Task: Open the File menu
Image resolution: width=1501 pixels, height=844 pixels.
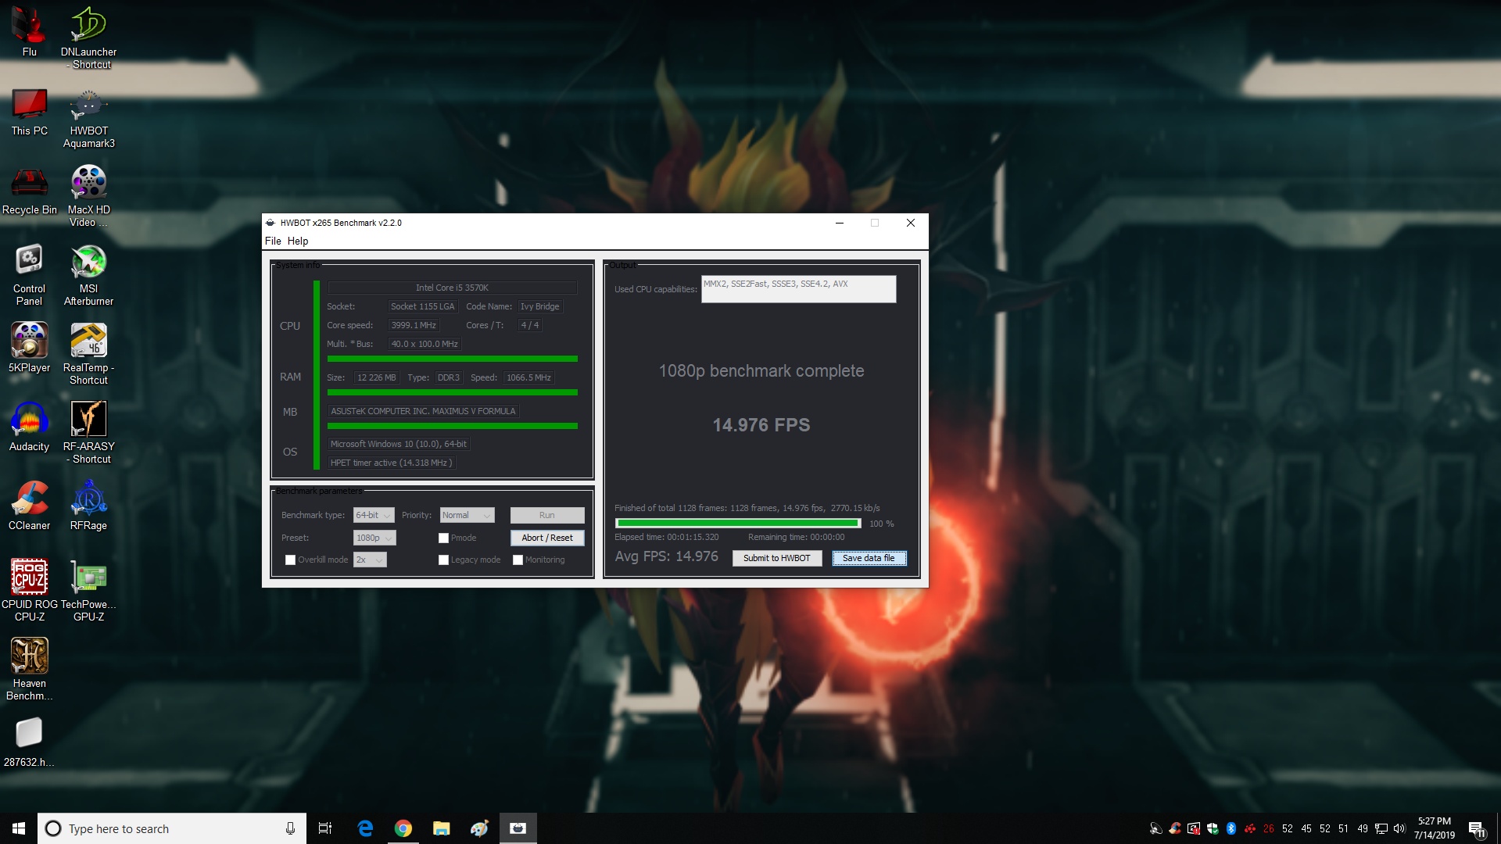Action: click(x=273, y=241)
